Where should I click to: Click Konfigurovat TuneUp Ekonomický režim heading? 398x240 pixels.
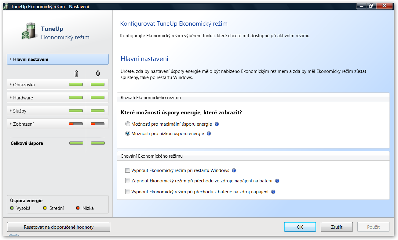point(174,24)
